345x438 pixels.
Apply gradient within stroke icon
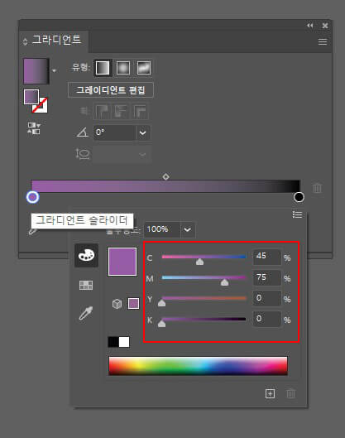click(x=103, y=111)
